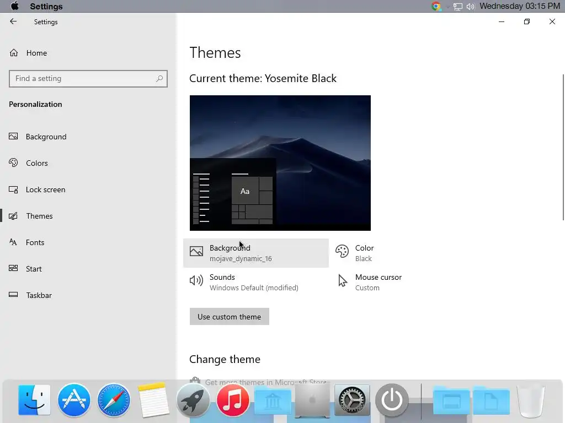Open Launchpad rocket icon in the dock
The image size is (565, 423).
(193, 400)
